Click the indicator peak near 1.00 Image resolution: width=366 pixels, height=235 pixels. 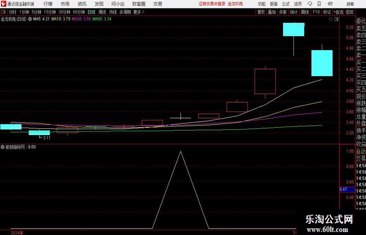[180, 152]
